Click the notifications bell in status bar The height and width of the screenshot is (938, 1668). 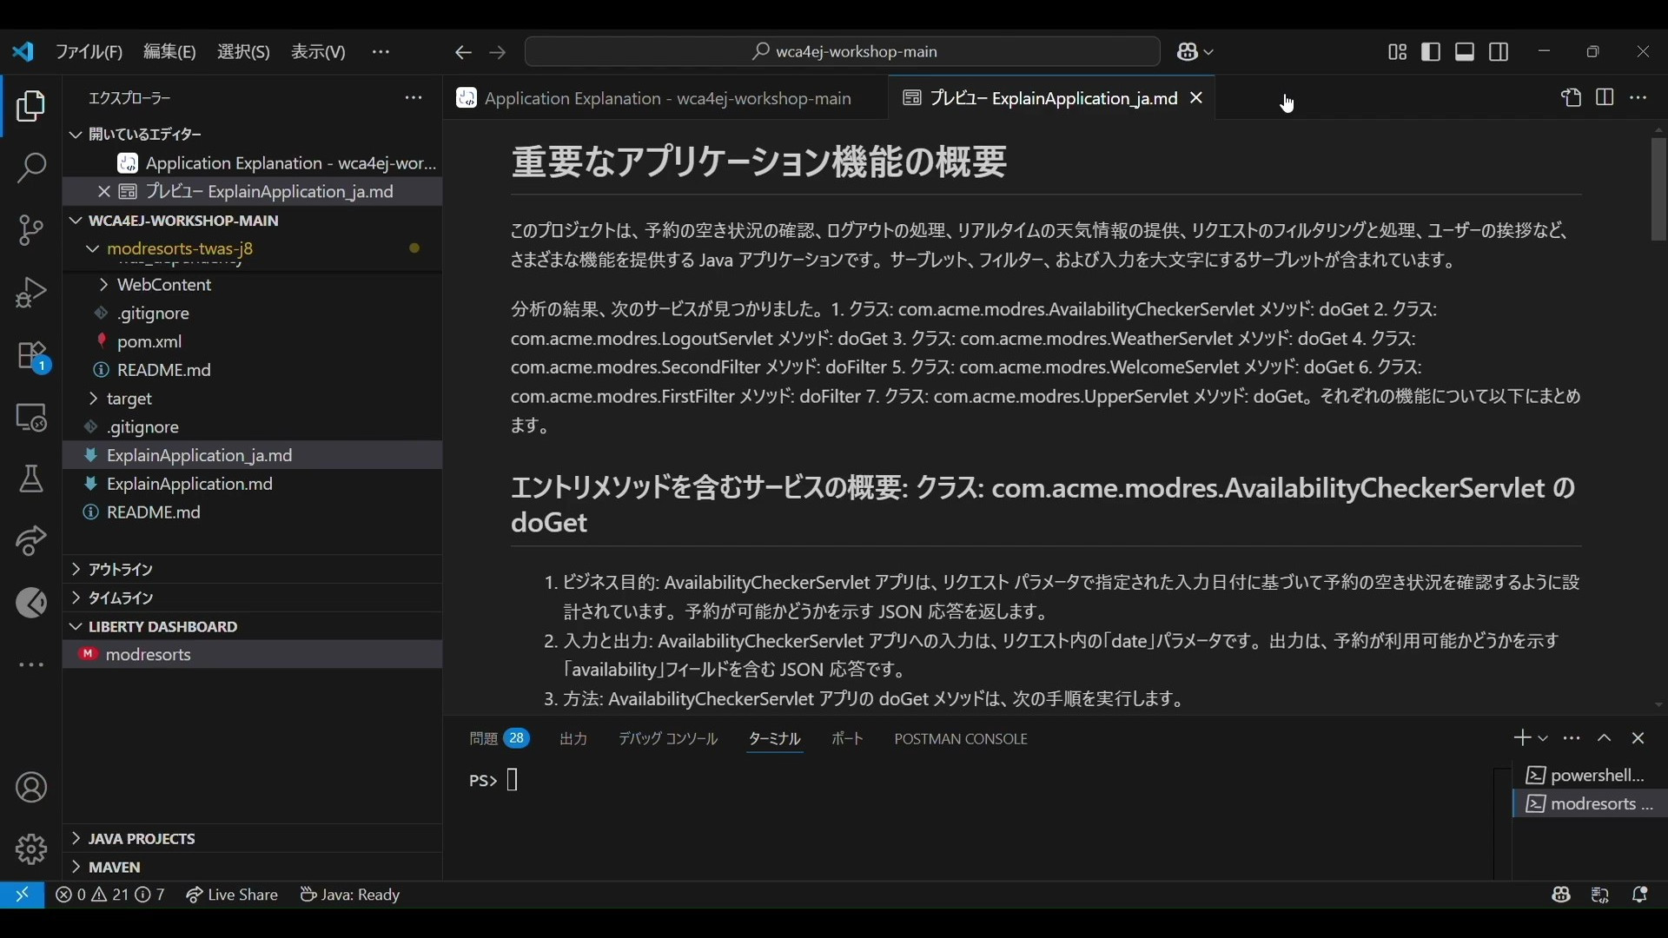[x=1640, y=895]
